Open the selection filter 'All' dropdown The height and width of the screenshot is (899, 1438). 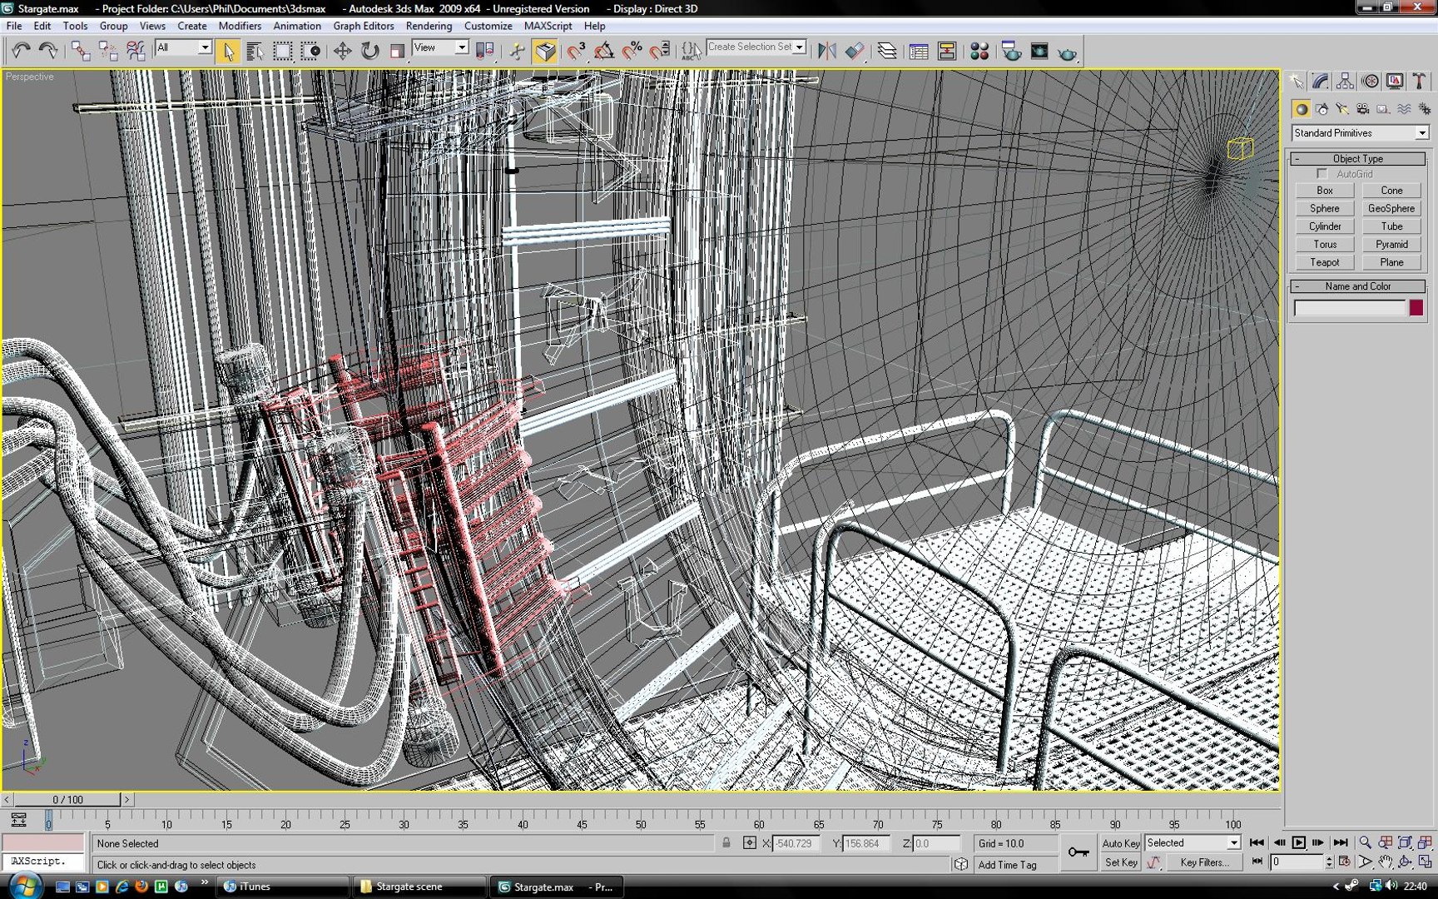pos(183,48)
